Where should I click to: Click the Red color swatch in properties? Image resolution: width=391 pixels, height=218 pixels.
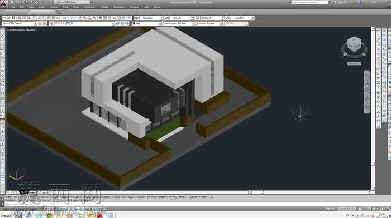point(133,23)
